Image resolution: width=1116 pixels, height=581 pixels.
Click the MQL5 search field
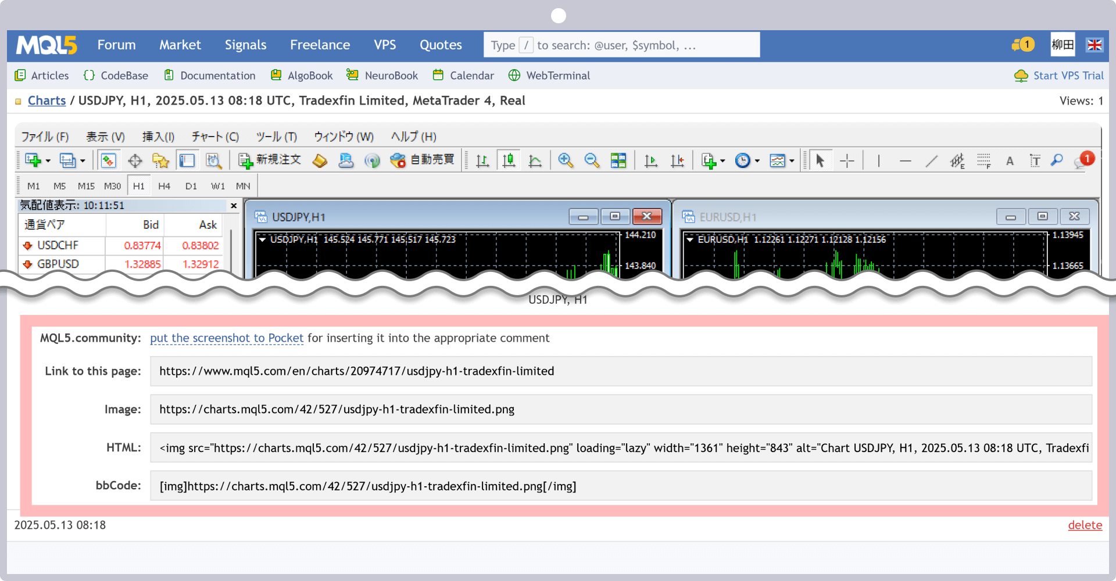[622, 45]
